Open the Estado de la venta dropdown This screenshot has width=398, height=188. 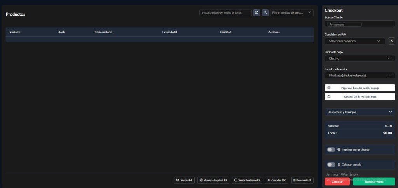tap(360, 76)
